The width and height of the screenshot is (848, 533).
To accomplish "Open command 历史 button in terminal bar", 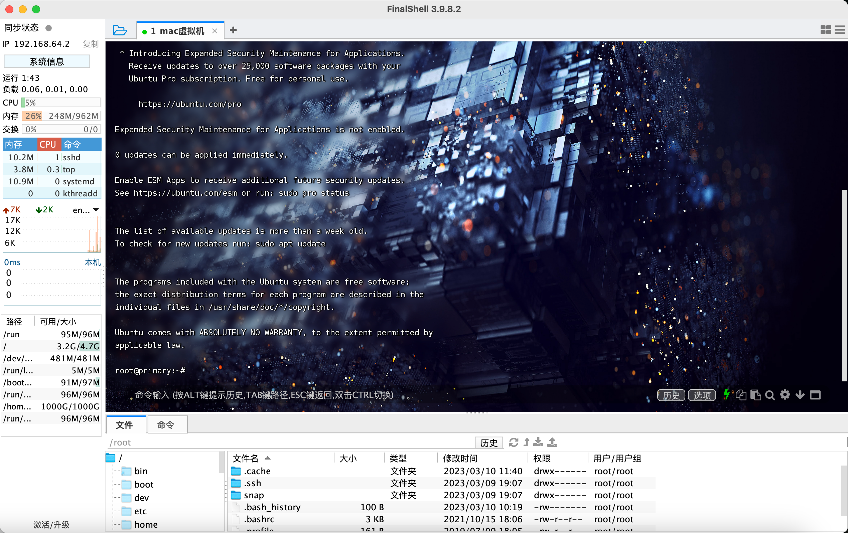I will (671, 395).
